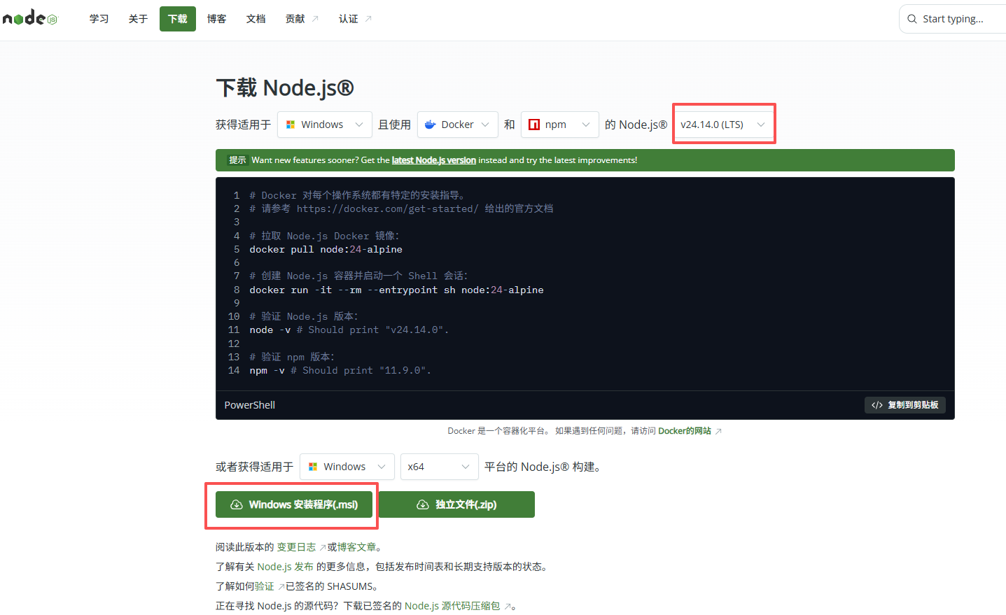Image resolution: width=1006 pixels, height=615 pixels.
Task: Open the 验证 link for SHASUMS
Action: point(265,586)
